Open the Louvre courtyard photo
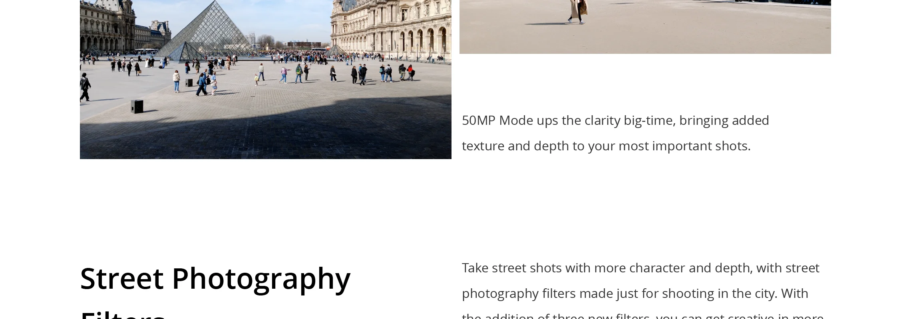Screen dimensions: 911x319 coord(266,79)
